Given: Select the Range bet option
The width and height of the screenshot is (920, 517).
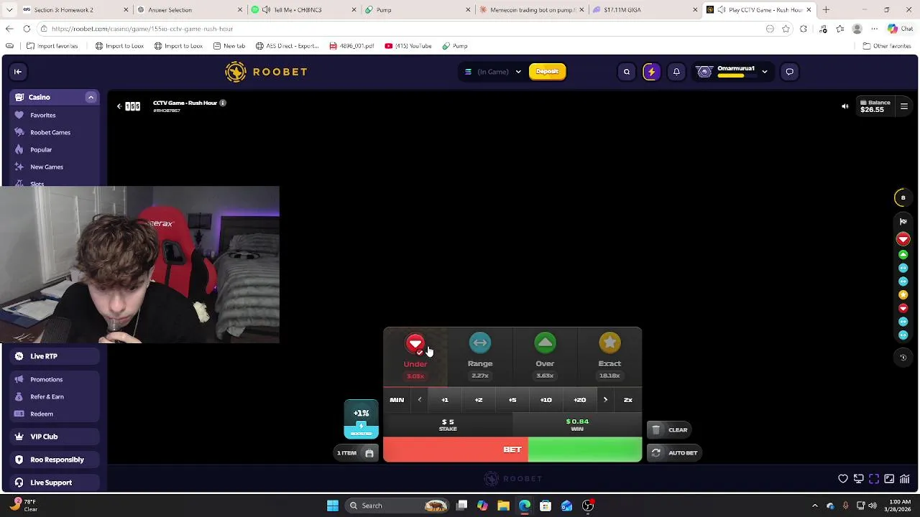Looking at the screenshot, I should point(480,356).
